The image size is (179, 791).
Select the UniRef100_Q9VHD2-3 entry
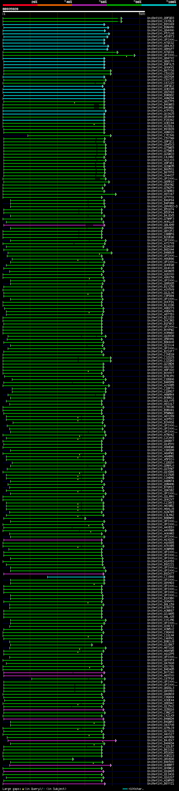click(x=162, y=206)
